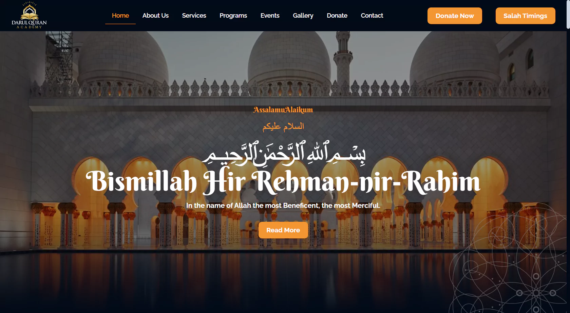Open the Donate nav link
The height and width of the screenshot is (313, 570).
pyautogui.click(x=337, y=16)
